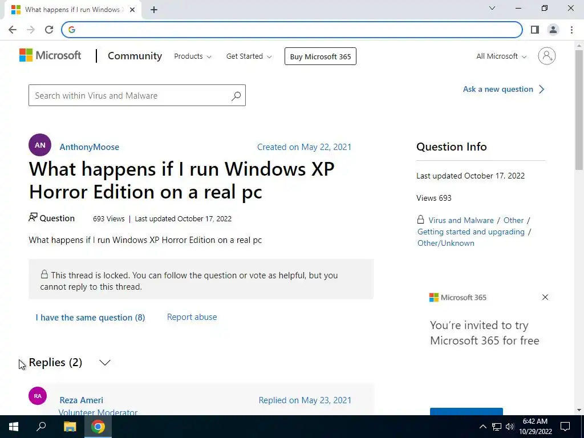Click Buy Microsoft 365 button

pyautogui.click(x=321, y=56)
